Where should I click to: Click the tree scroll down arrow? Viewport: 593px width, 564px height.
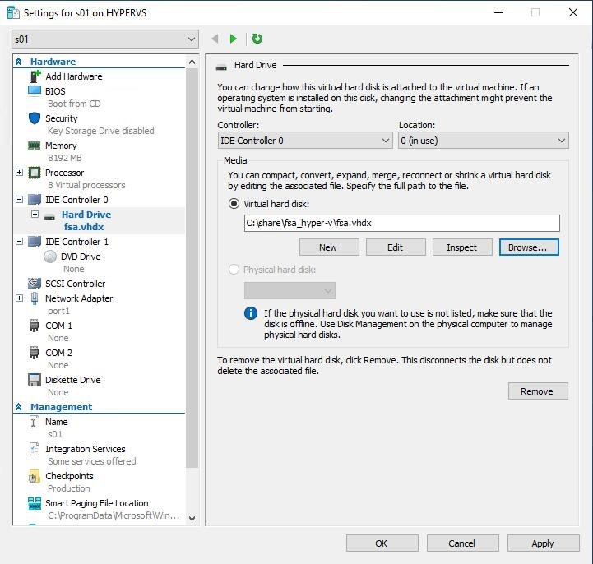tap(192, 518)
